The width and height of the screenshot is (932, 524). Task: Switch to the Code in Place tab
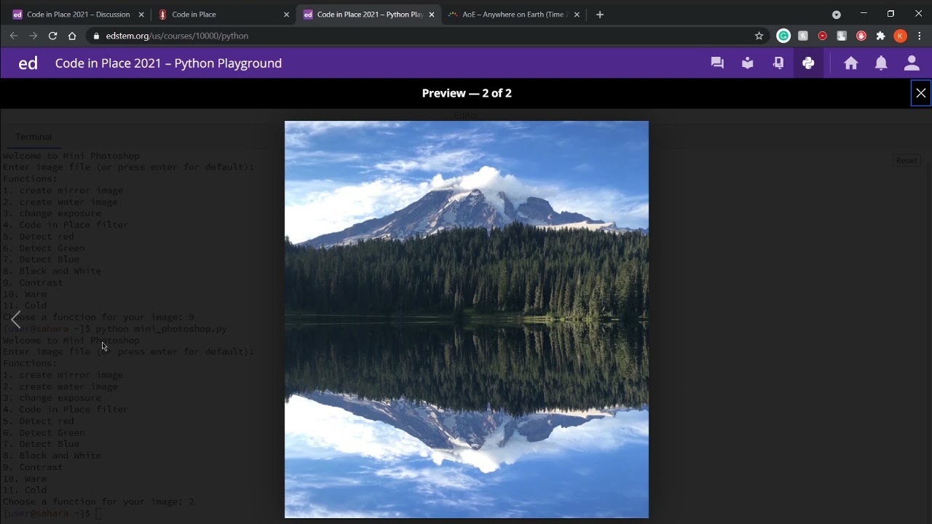[x=223, y=15]
